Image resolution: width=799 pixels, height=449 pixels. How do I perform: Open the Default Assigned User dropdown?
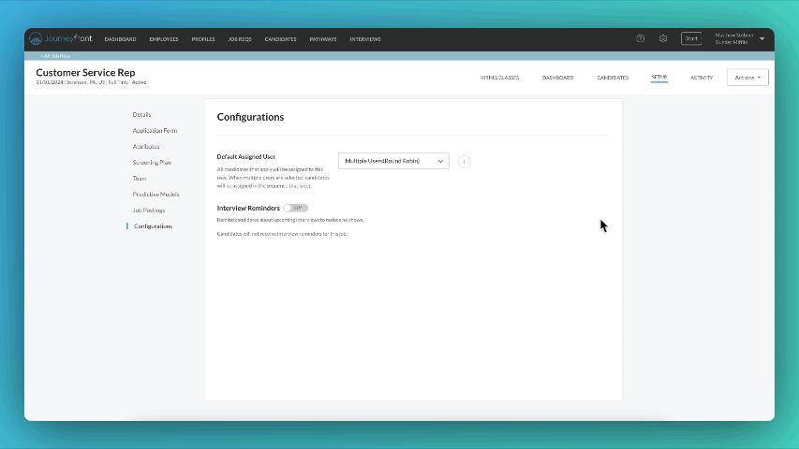point(393,161)
